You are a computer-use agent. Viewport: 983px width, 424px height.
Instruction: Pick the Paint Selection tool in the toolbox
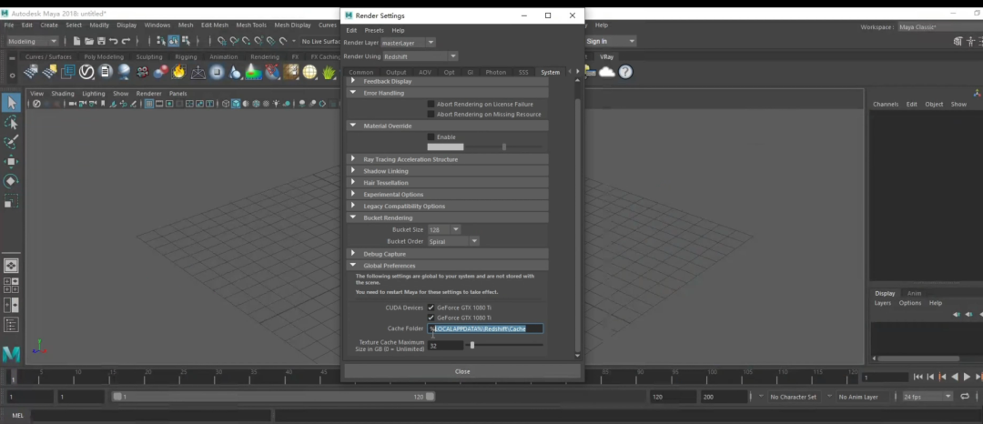click(x=11, y=142)
